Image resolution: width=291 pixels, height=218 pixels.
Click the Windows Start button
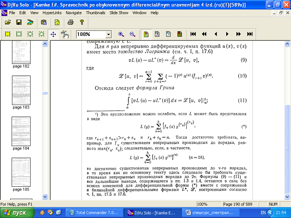[17, 213]
